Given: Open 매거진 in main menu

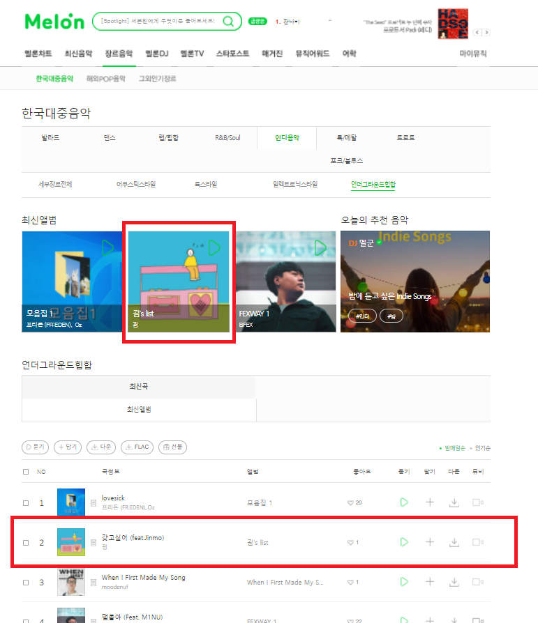Looking at the screenshot, I should click(272, 54).
